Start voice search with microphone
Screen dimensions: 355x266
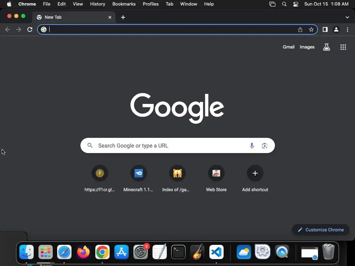(252, 146)
